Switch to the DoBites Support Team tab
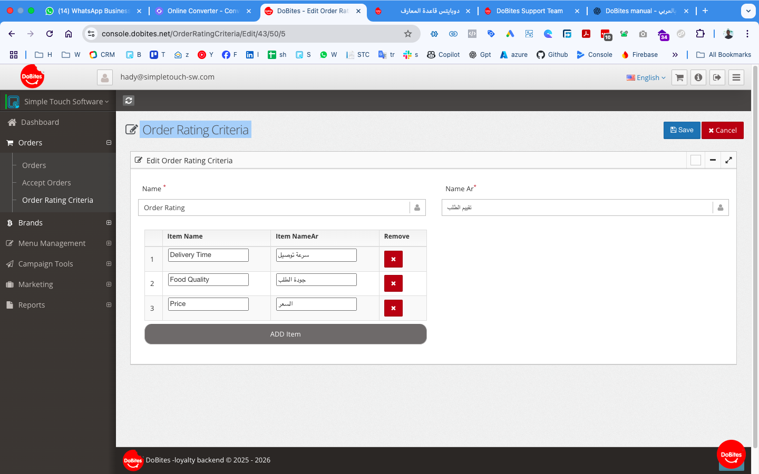The height and width of the screenshot is (474, 759). [529, 11]
